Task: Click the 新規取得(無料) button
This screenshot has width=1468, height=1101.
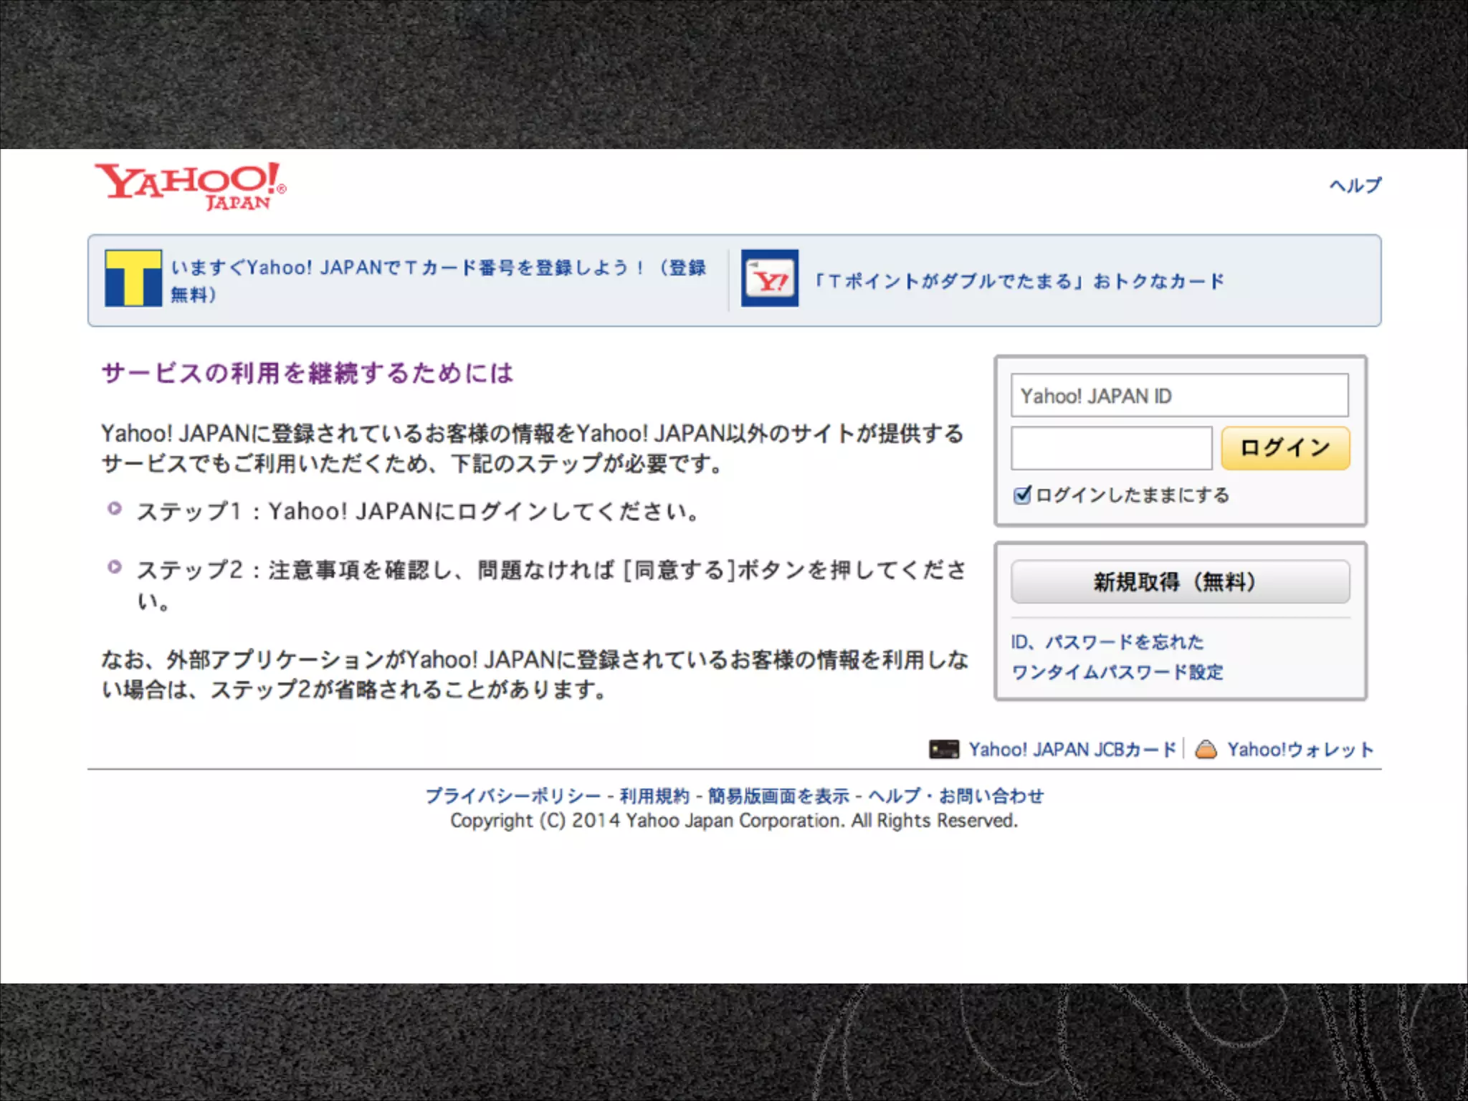Action: 1180,581
